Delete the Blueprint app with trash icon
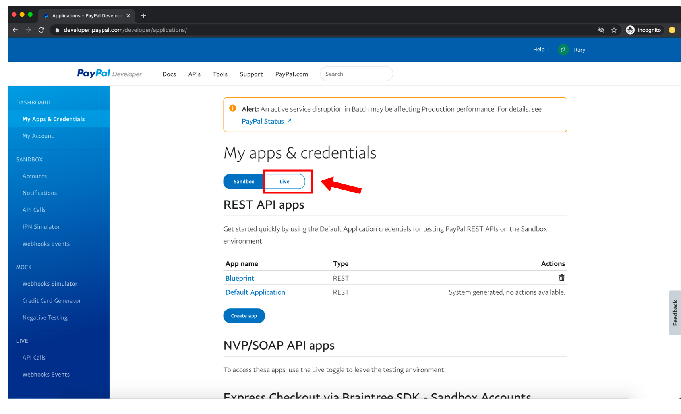This screenshot has width=681, height=414. click(x=562, y=277)
